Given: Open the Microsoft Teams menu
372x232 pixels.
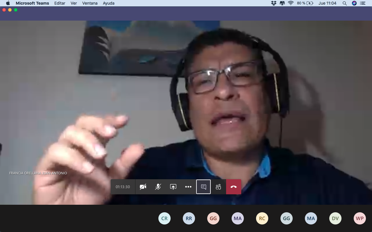Looking at the screenshot, I should point(32,3).
